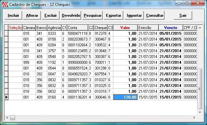Click the bold vencto date 15/01/2015
This screenshot has height=125, width=207.
[x=171, y=97]
